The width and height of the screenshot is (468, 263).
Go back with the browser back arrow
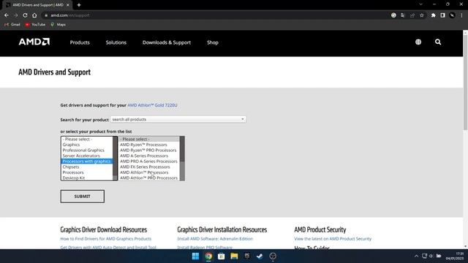click(7, 15)
